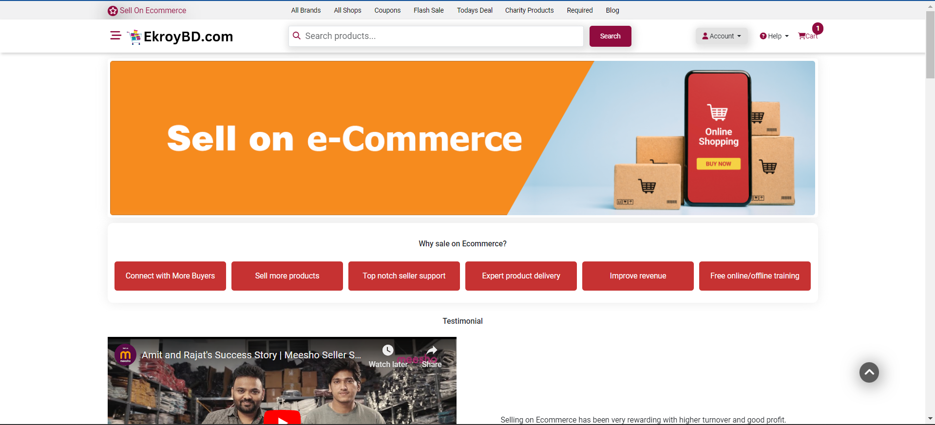Go to All Brands page
935x425 pixels.
pos(306,10)
